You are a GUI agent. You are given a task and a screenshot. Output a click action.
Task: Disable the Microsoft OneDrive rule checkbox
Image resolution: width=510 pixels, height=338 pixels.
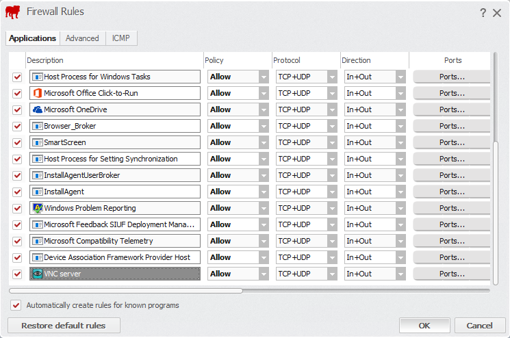tap(17, 110)
